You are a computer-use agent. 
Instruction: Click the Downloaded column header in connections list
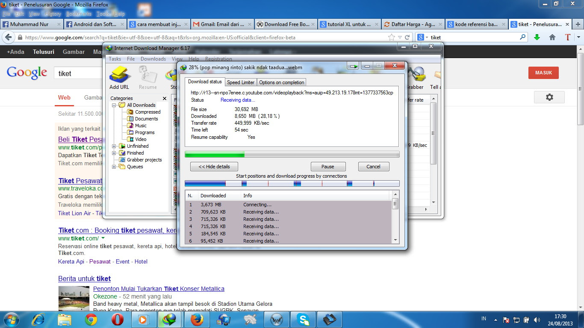click(219, 196)
